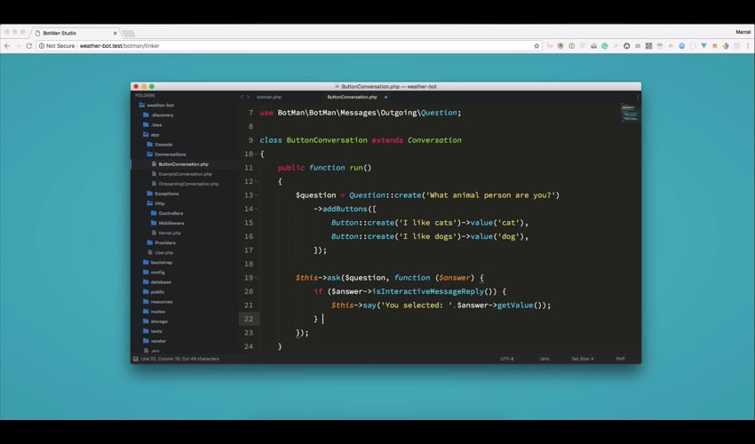Viewport: 755px width, 444px height.
Task: Expand the storage folder
Action: point(155,321)
